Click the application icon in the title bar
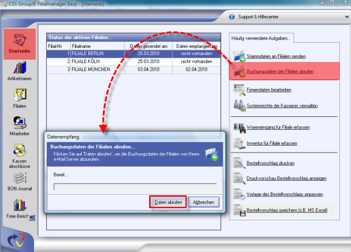This screenshot has height=252, width=351. coord(4,4)
